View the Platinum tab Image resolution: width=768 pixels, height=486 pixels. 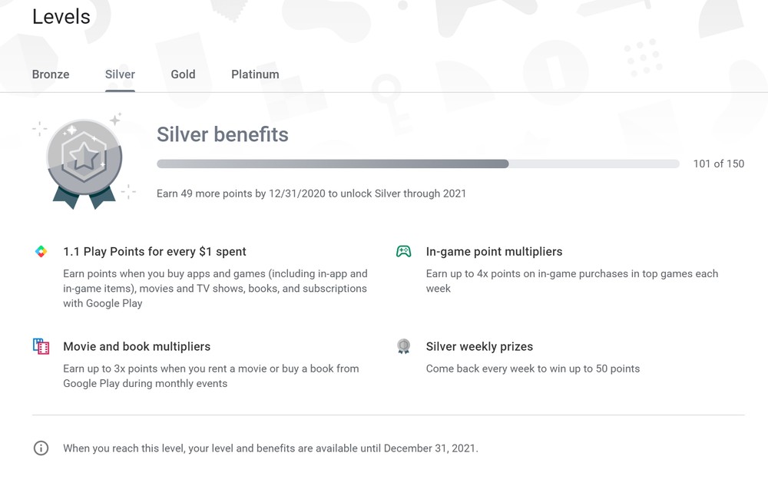click(255, 74)
